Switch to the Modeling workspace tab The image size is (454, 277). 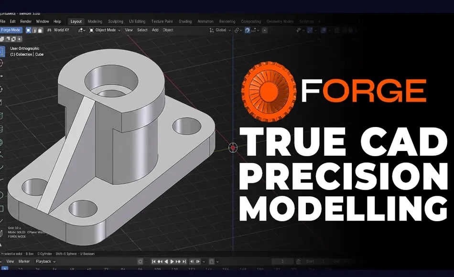coord(95,21)
